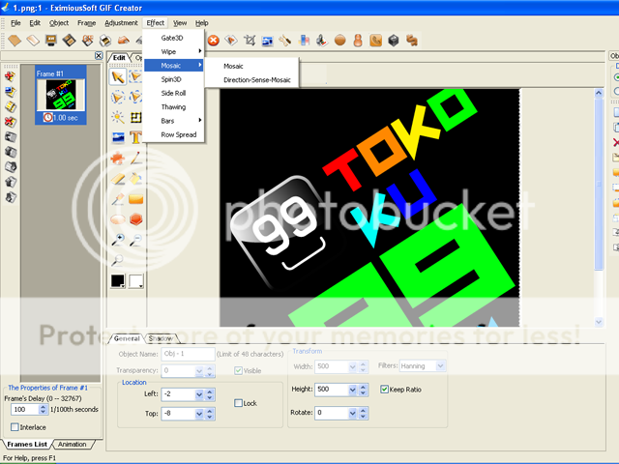This screenshot has height=464, width=619.
Task: Check the Lock checkbox
Action: (238, 403)
